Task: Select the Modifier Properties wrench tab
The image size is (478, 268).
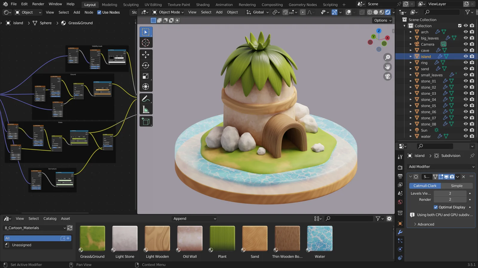Action: pos(400,232)
